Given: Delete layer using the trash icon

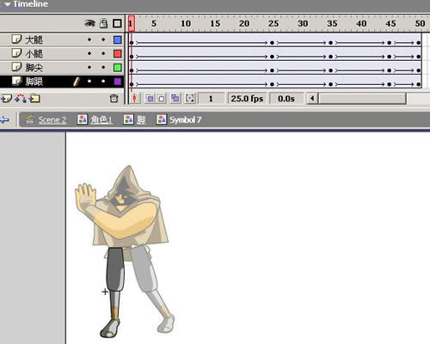Looking at the screenshot, I should click(114, 99).
